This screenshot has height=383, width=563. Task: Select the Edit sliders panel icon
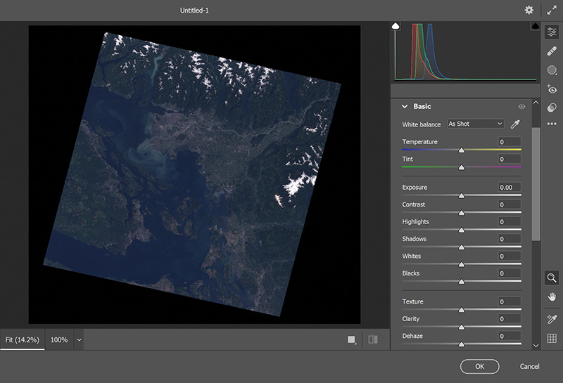point(552,32)
